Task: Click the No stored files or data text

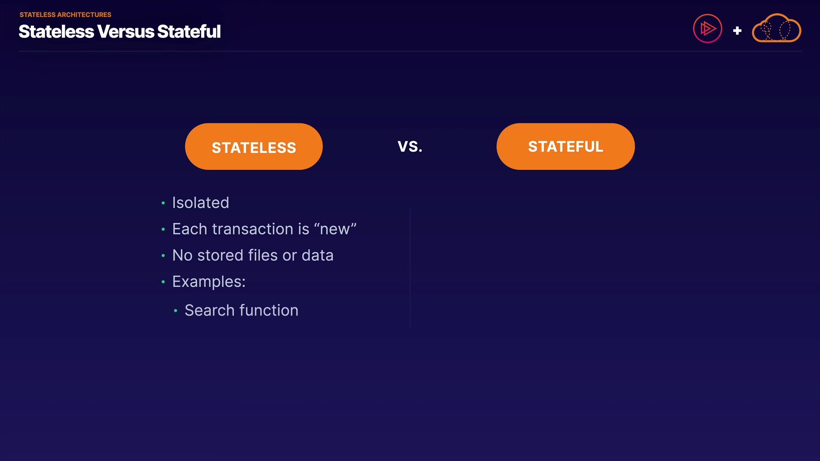Action: point(252,255)
